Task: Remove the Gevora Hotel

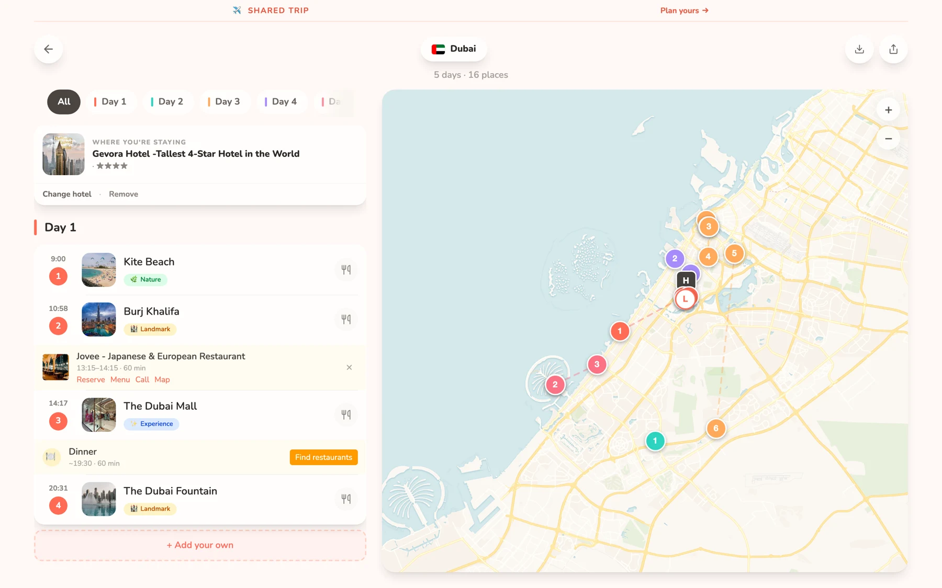Action: 124,194
